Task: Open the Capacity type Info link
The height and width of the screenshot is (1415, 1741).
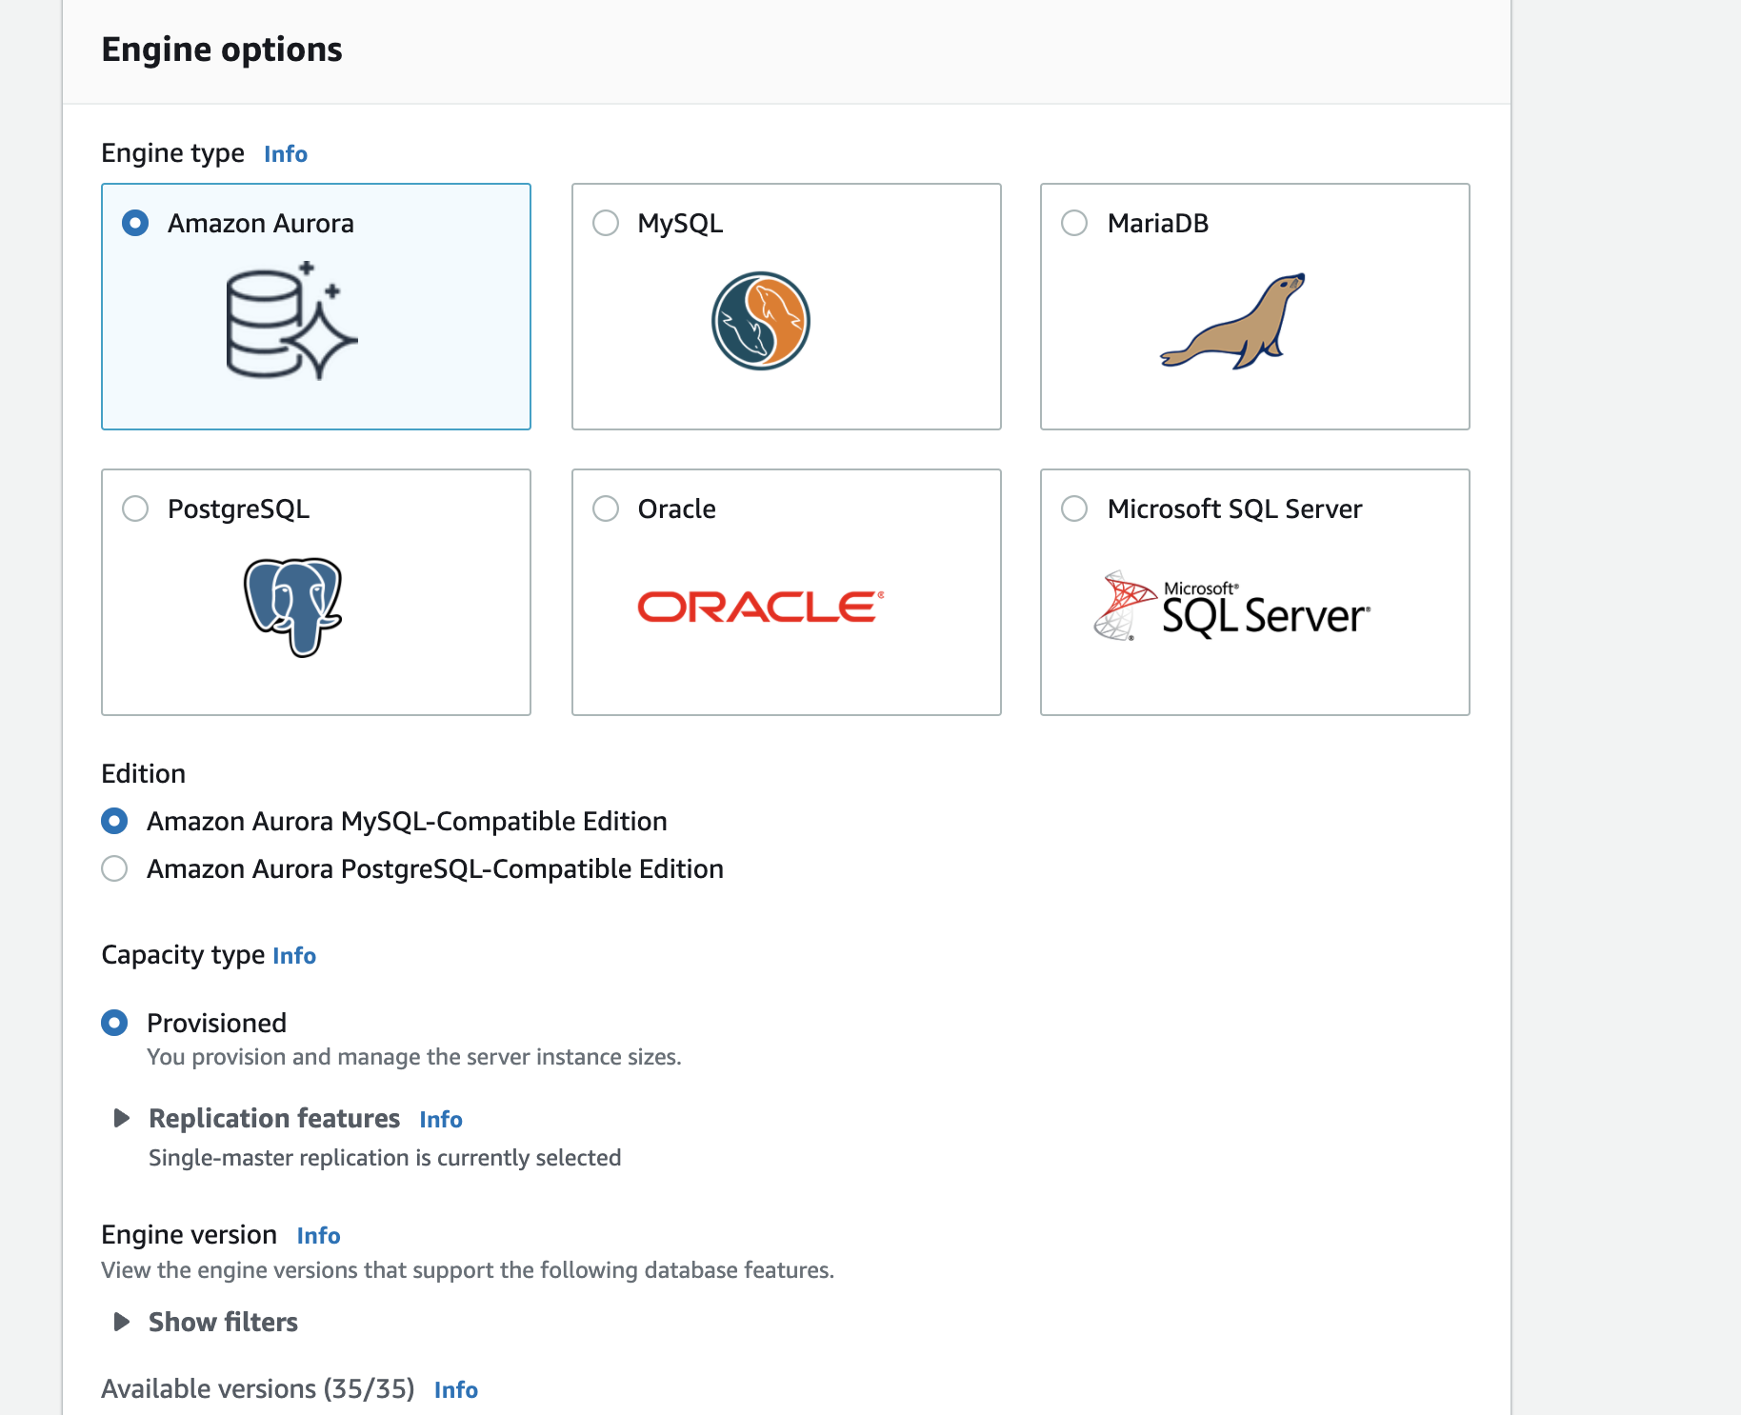Action: click(294, 956)
